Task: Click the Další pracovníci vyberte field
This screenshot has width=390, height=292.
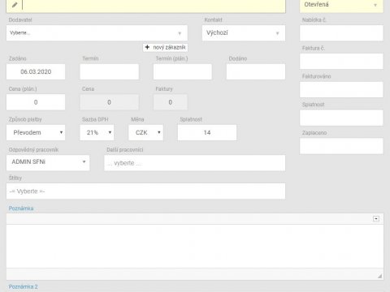Action: pyautogui.click(x=195, y=163)
